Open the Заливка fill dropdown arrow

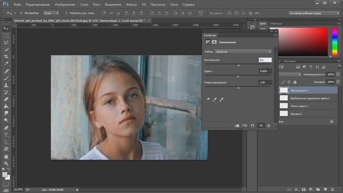pyautogui.click(x=338, y=82)
